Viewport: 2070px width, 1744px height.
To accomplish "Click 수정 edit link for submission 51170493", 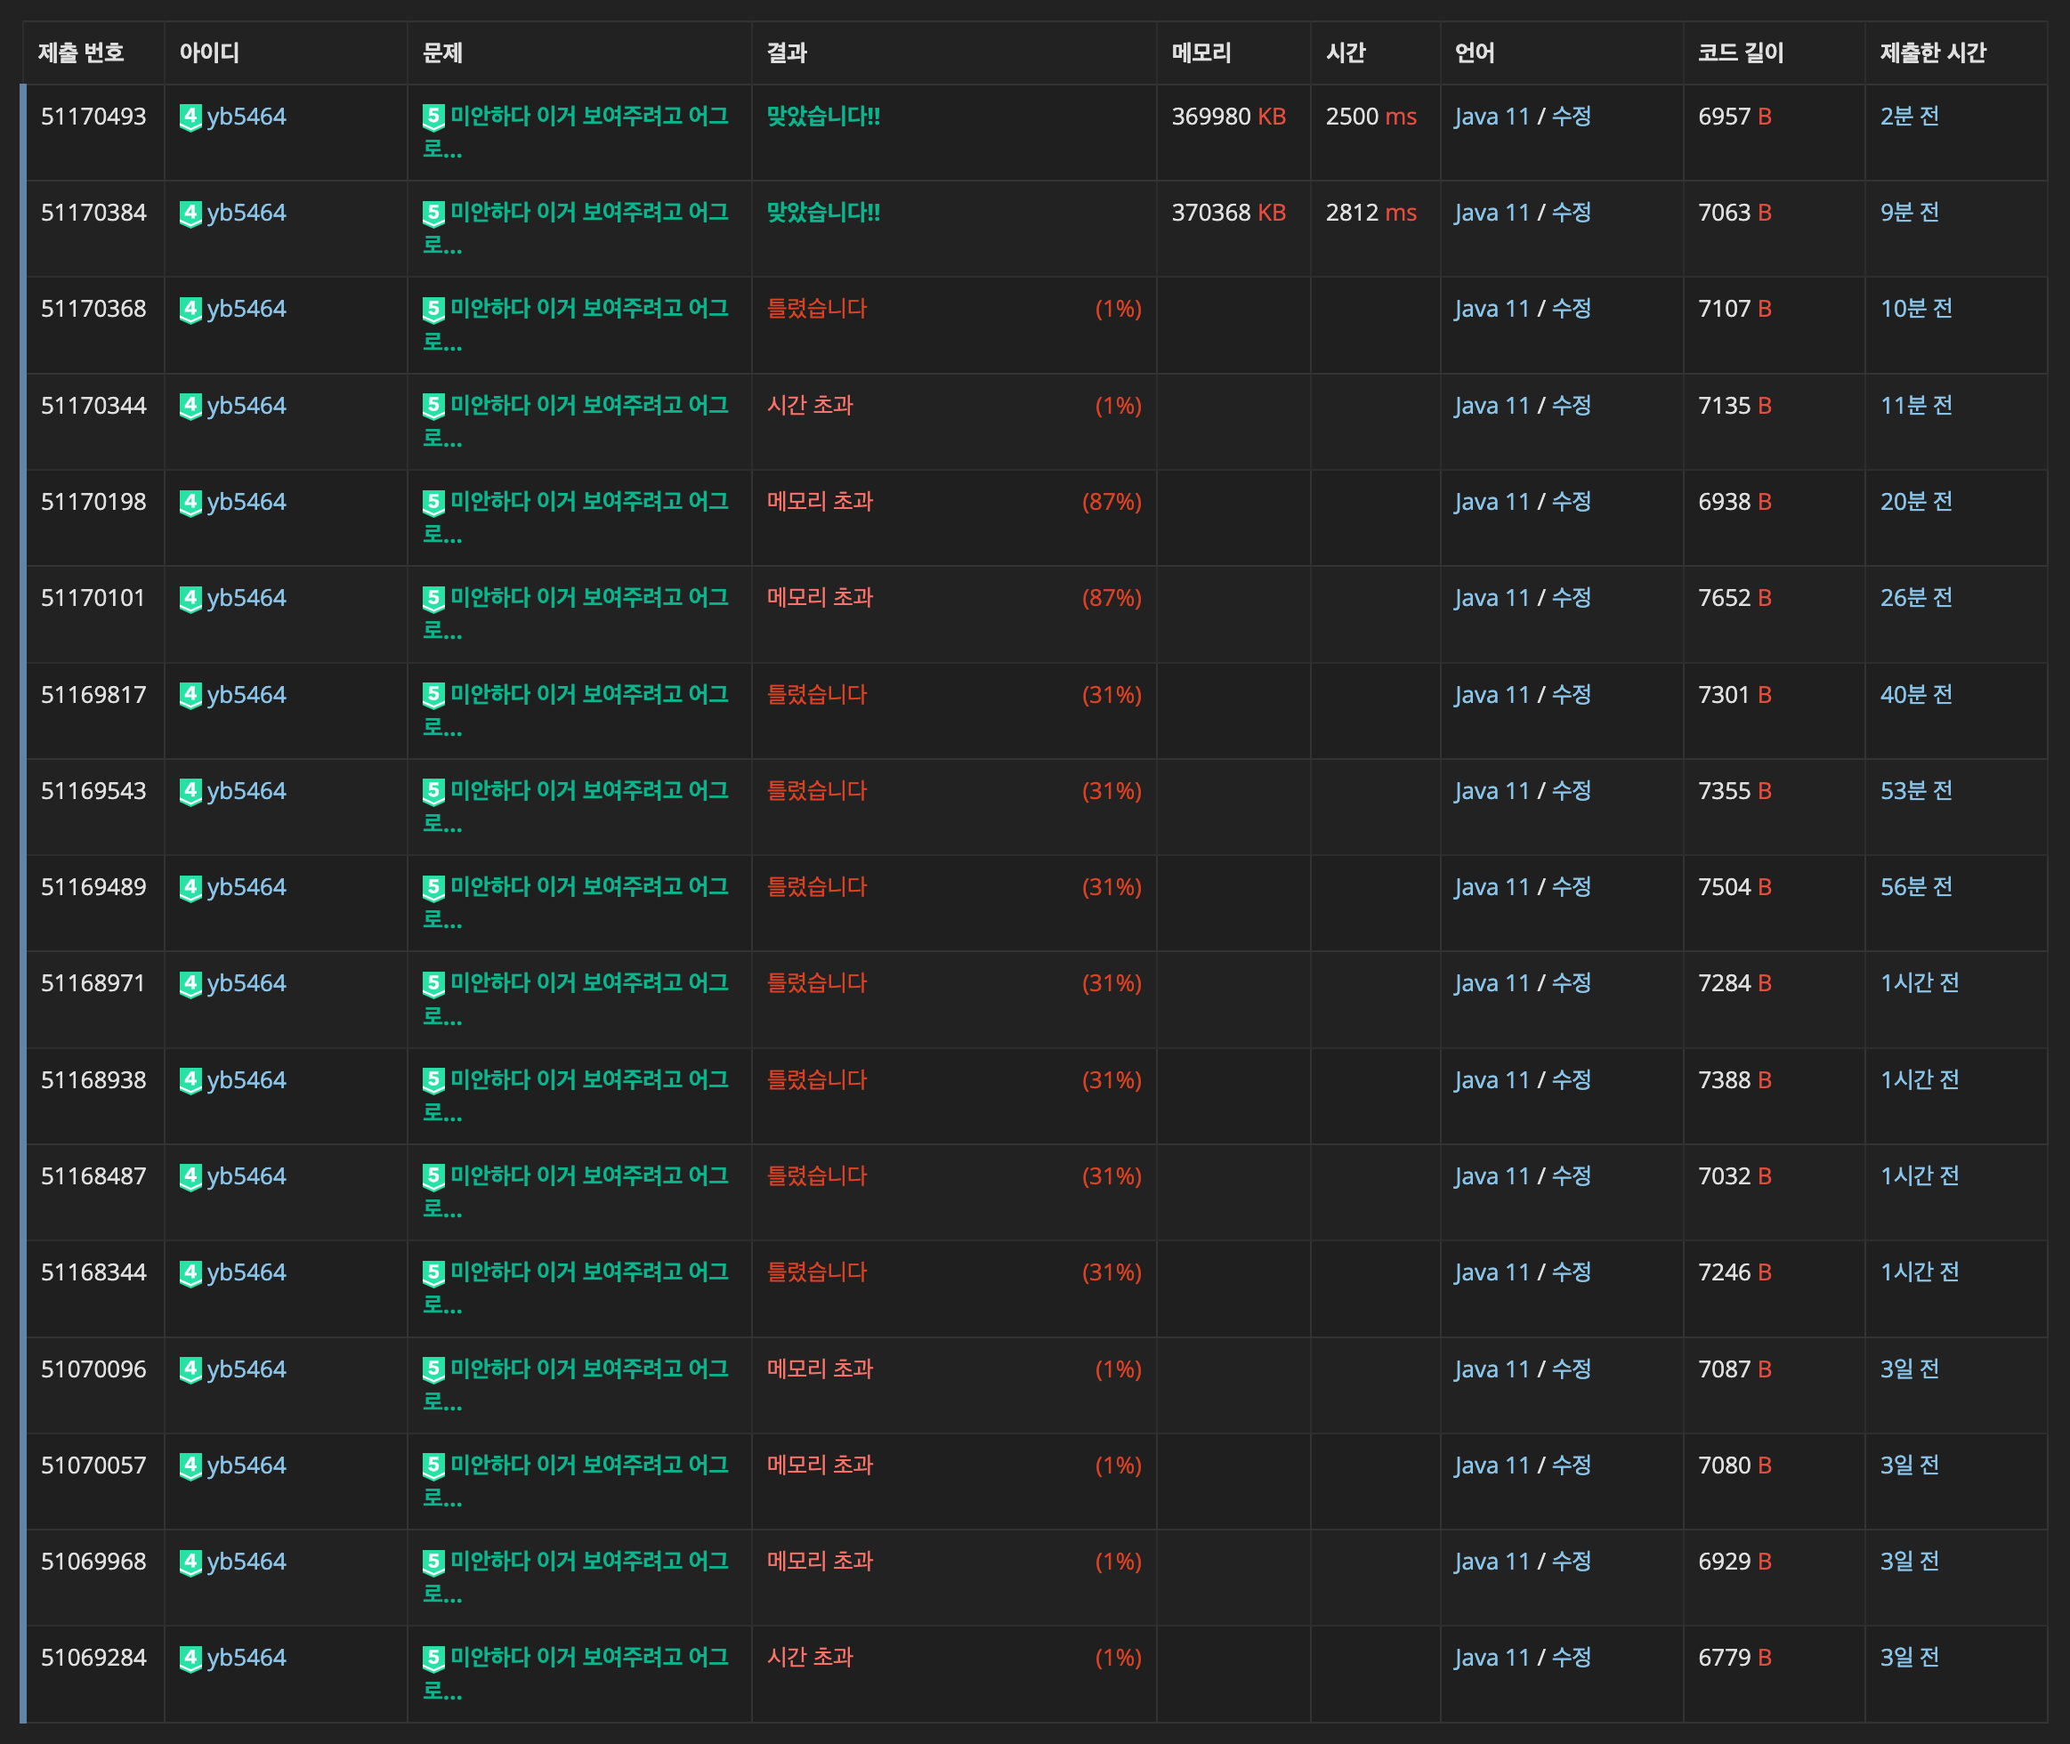I will [1571, 117].
